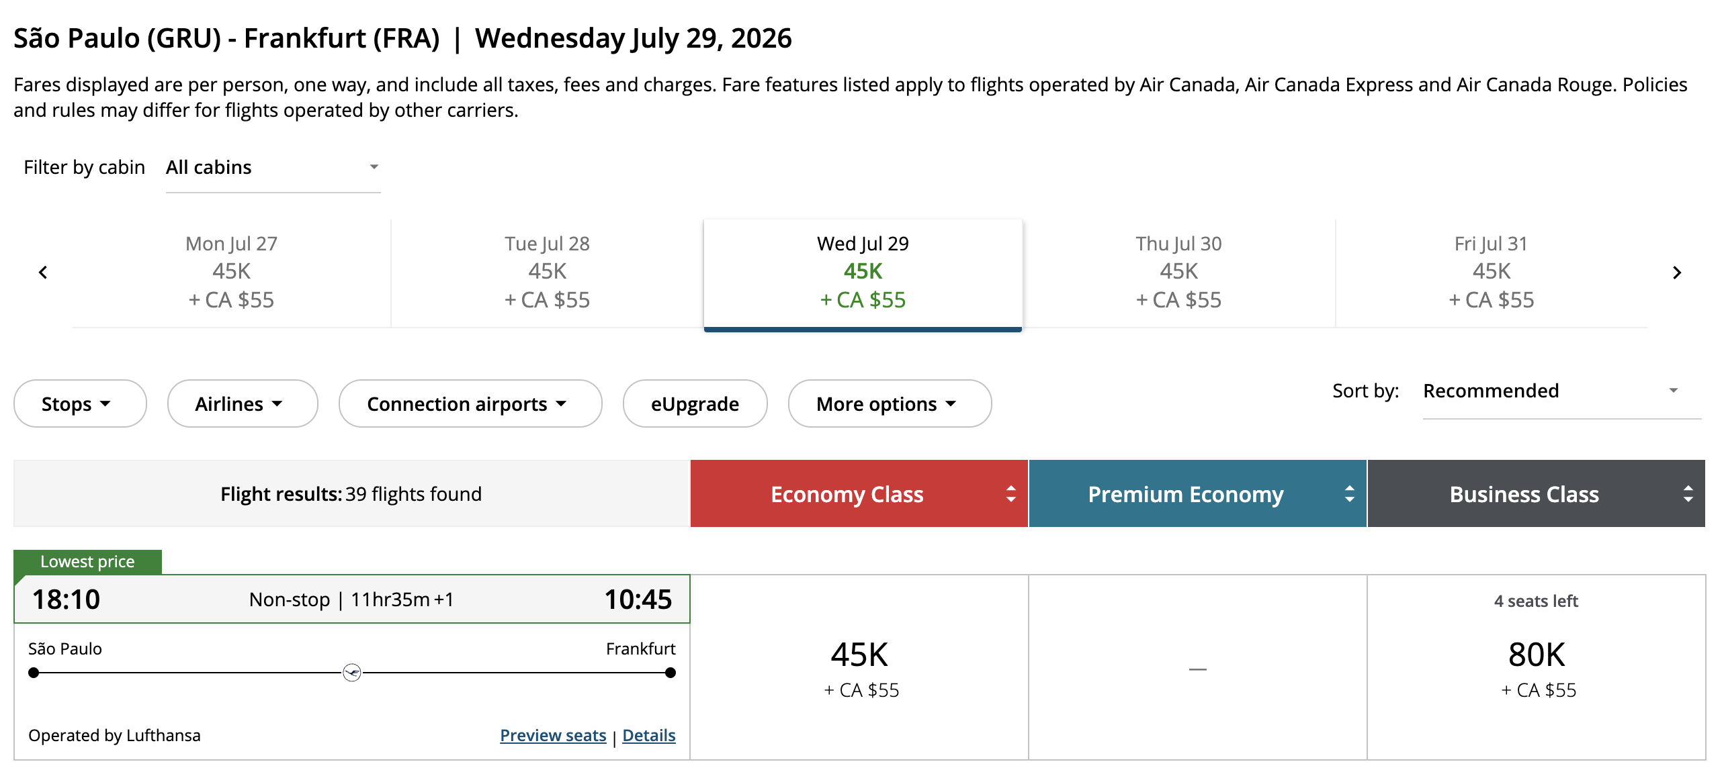Open the Airlines filter dropdown
The width and height of the screenshot is (1724, 768).
(x=242, y=404)
